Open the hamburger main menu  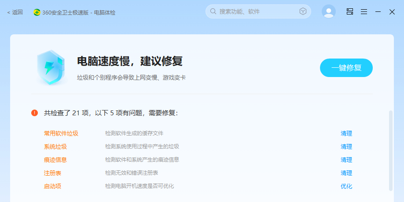[x=364, y=12]
